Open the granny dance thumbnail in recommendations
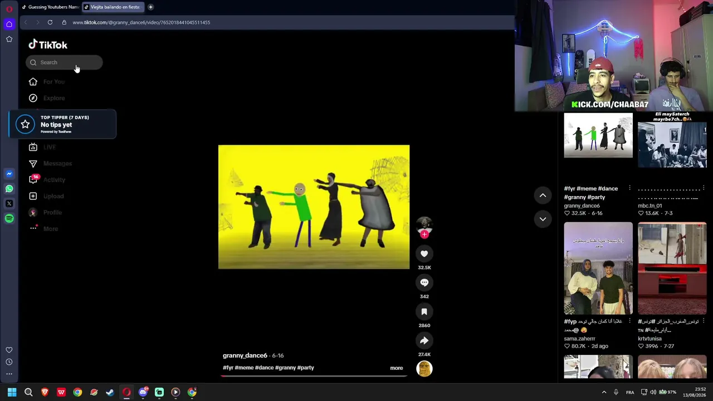The image size is (713, 401). point(598,135)
